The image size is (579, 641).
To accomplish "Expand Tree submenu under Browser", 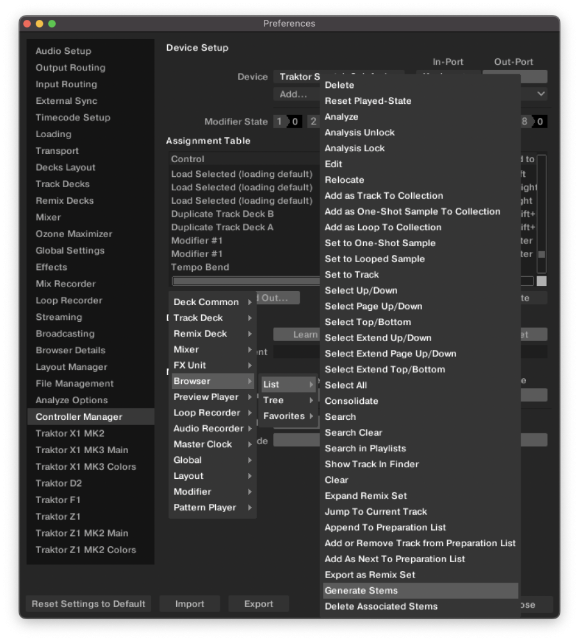I will pyautogui.click(x=288, y=400).
